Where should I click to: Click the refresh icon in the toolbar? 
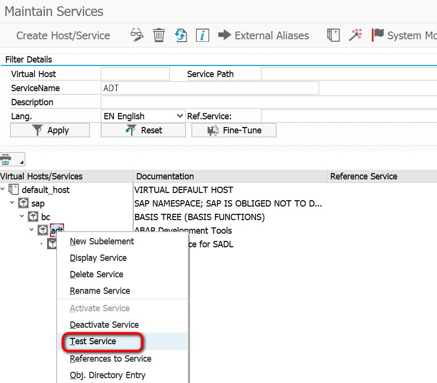(x=180, y=35)
